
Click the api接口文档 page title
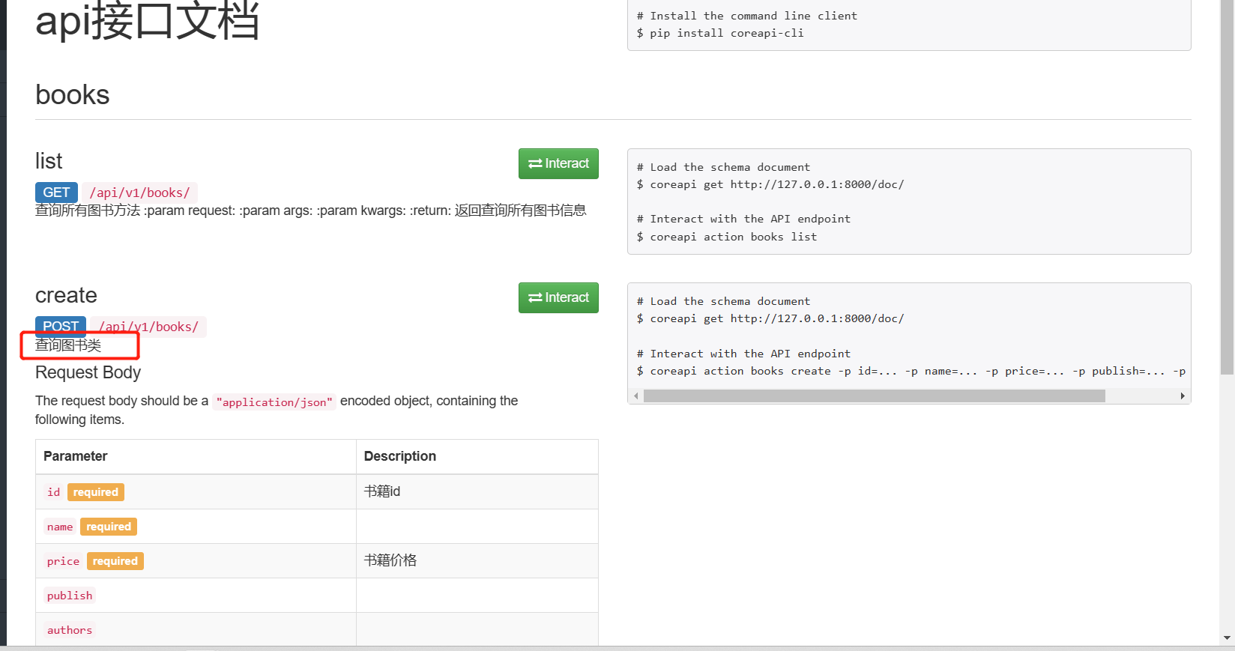tap(148, 19)
